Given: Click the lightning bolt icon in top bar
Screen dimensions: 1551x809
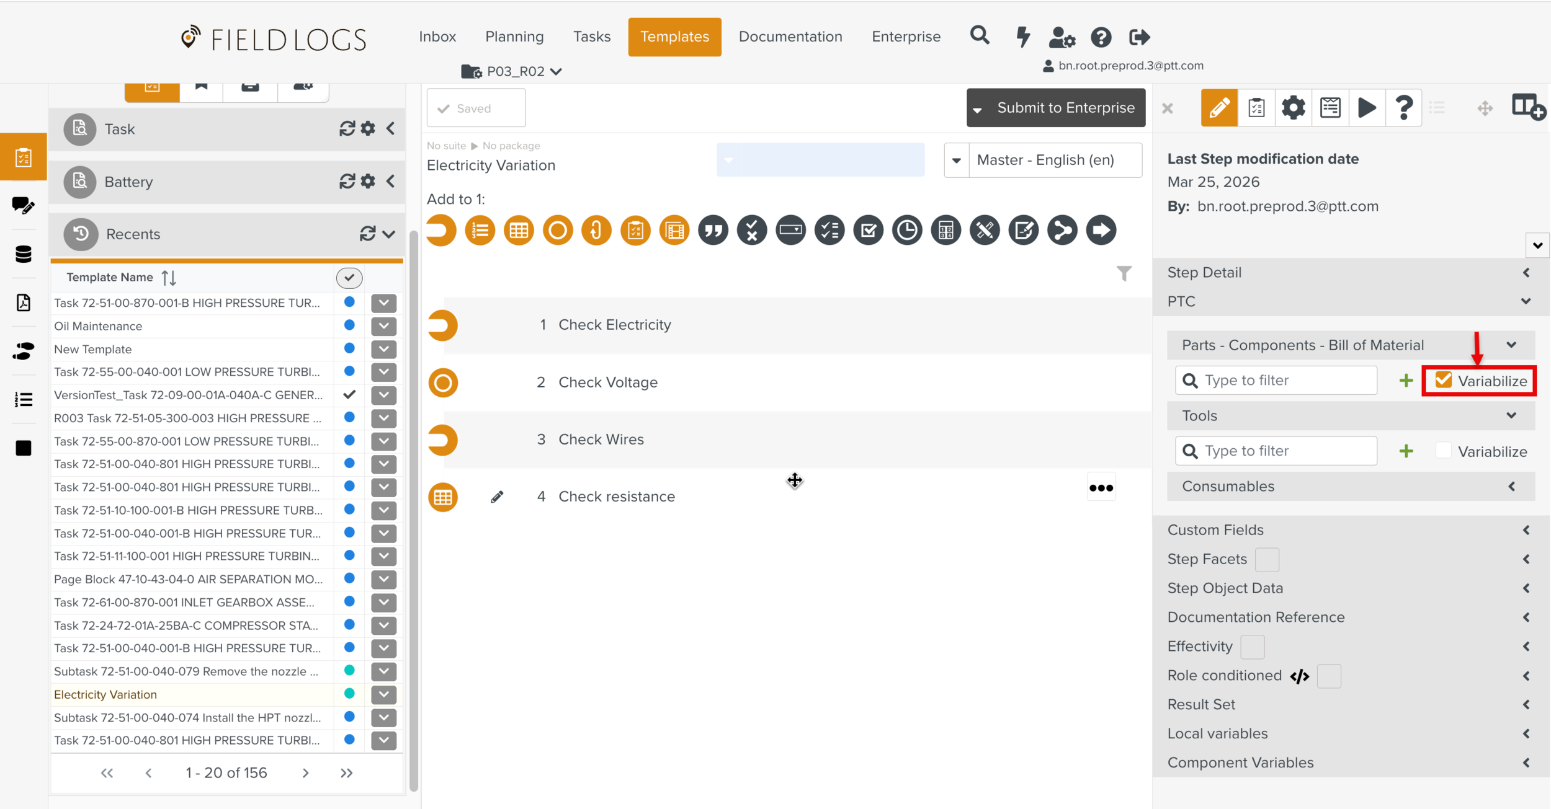Looking at the screenshot, I should point(1022,37).
